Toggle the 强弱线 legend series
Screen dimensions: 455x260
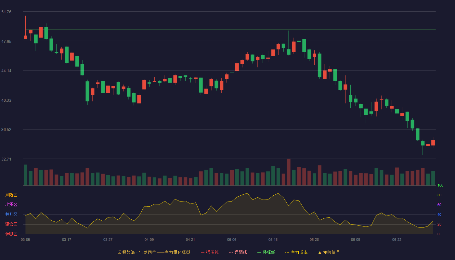coord(238,252)
